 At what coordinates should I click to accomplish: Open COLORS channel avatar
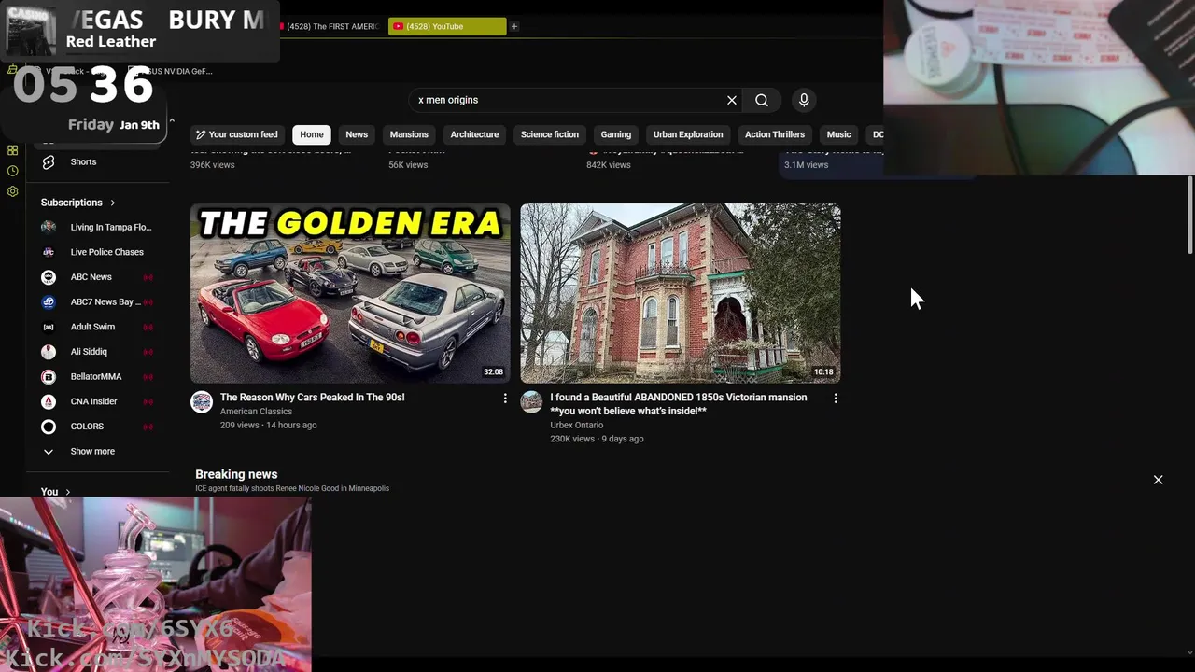[x=49, y=427]
